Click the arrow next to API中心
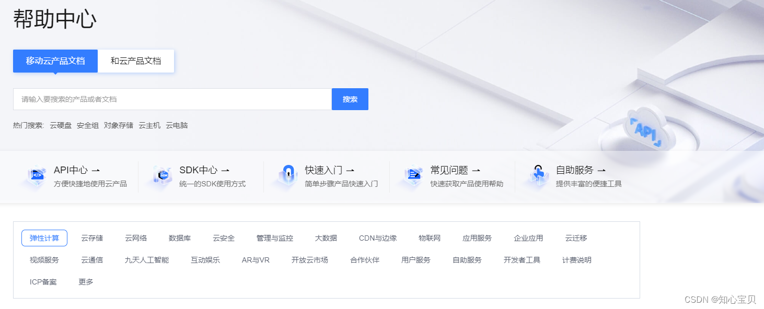 [x=96, y=170]
